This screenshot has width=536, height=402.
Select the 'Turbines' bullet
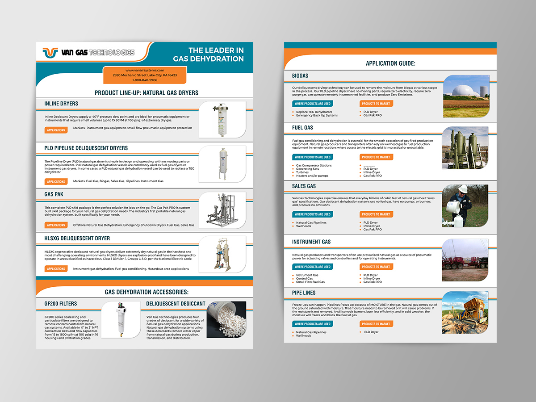302,172
